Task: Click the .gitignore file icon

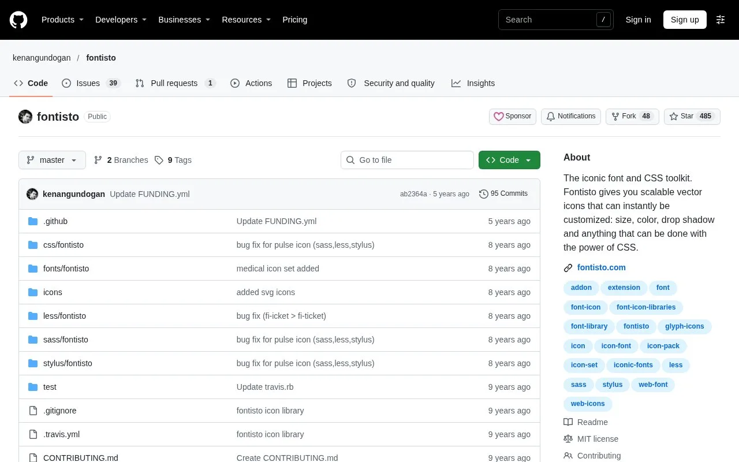Action: 33,411
